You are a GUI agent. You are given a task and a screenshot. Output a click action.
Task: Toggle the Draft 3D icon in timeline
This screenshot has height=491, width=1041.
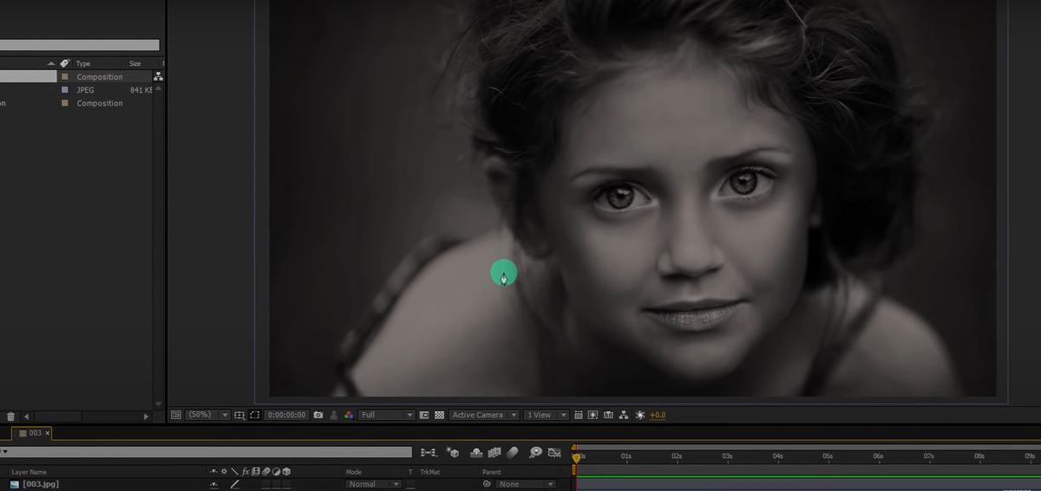452,452
